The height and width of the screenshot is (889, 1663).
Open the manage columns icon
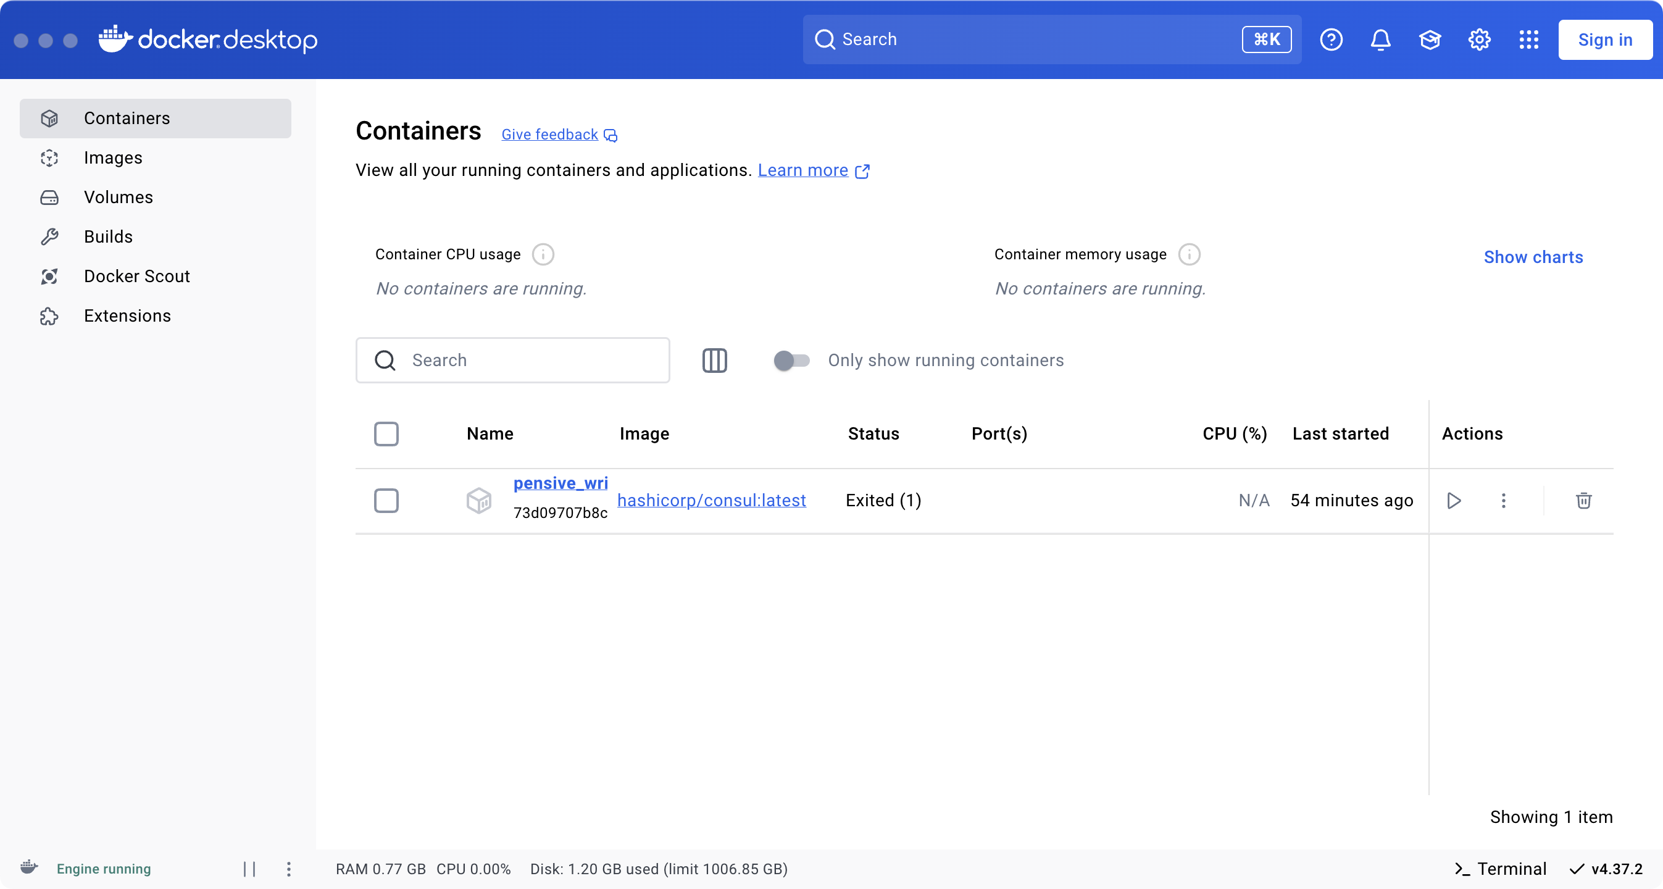(715, 361)
